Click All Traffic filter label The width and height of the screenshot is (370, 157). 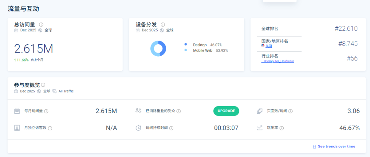coord(66,91)
